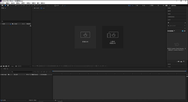
Task: Switch to the 小屏幕 Small Screen workspace
Action: point(151,5)
